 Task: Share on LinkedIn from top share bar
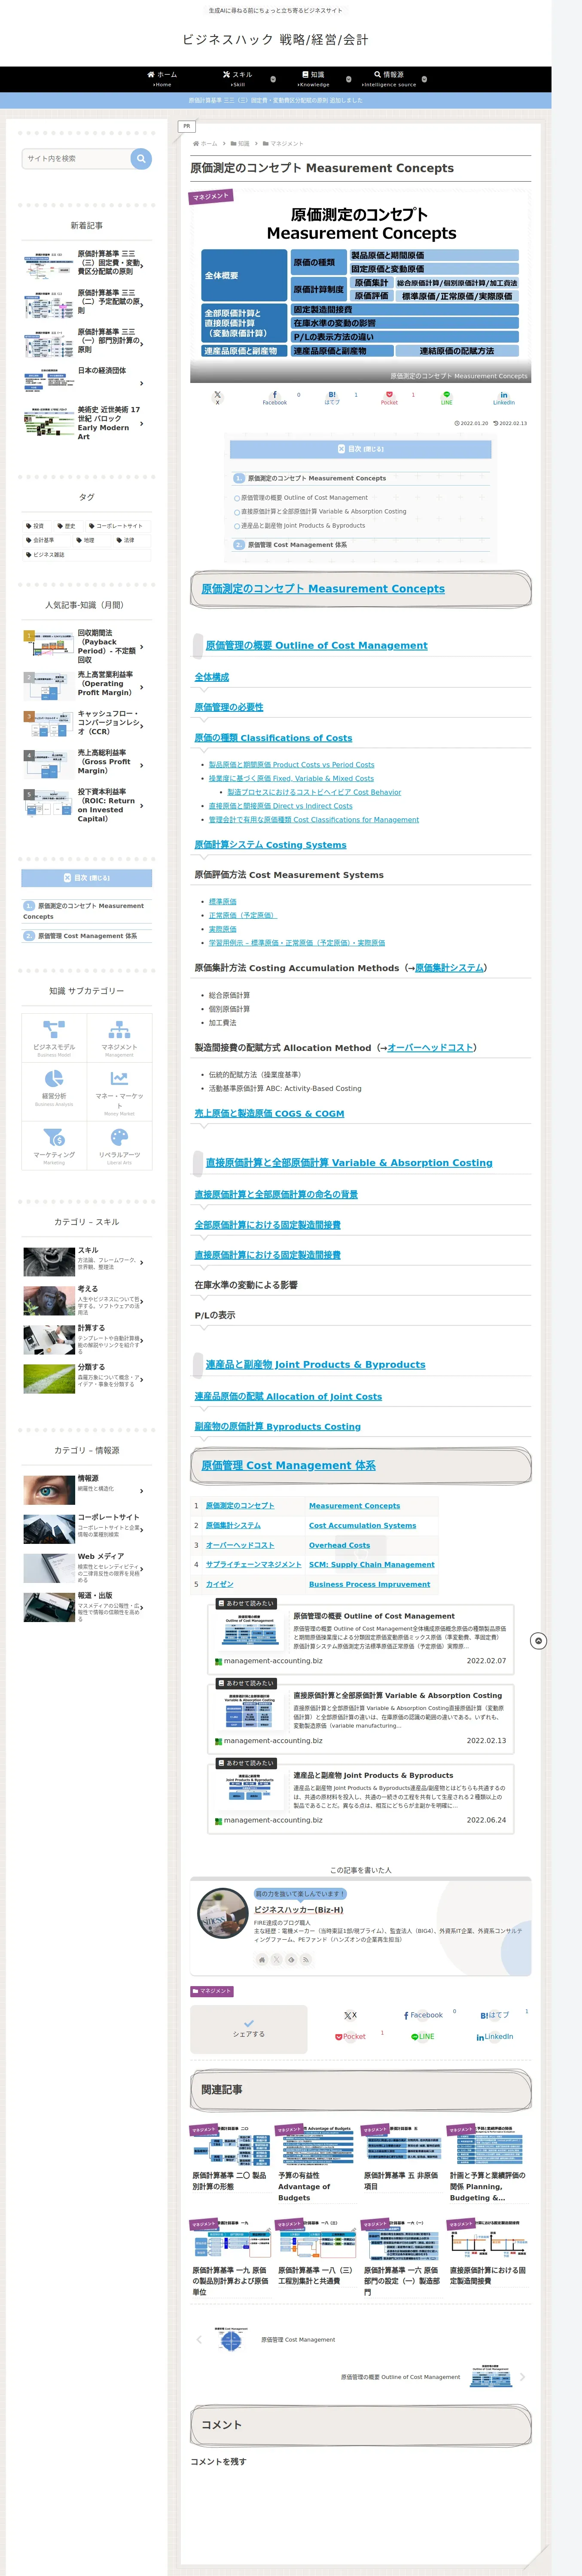pos(504,397)
